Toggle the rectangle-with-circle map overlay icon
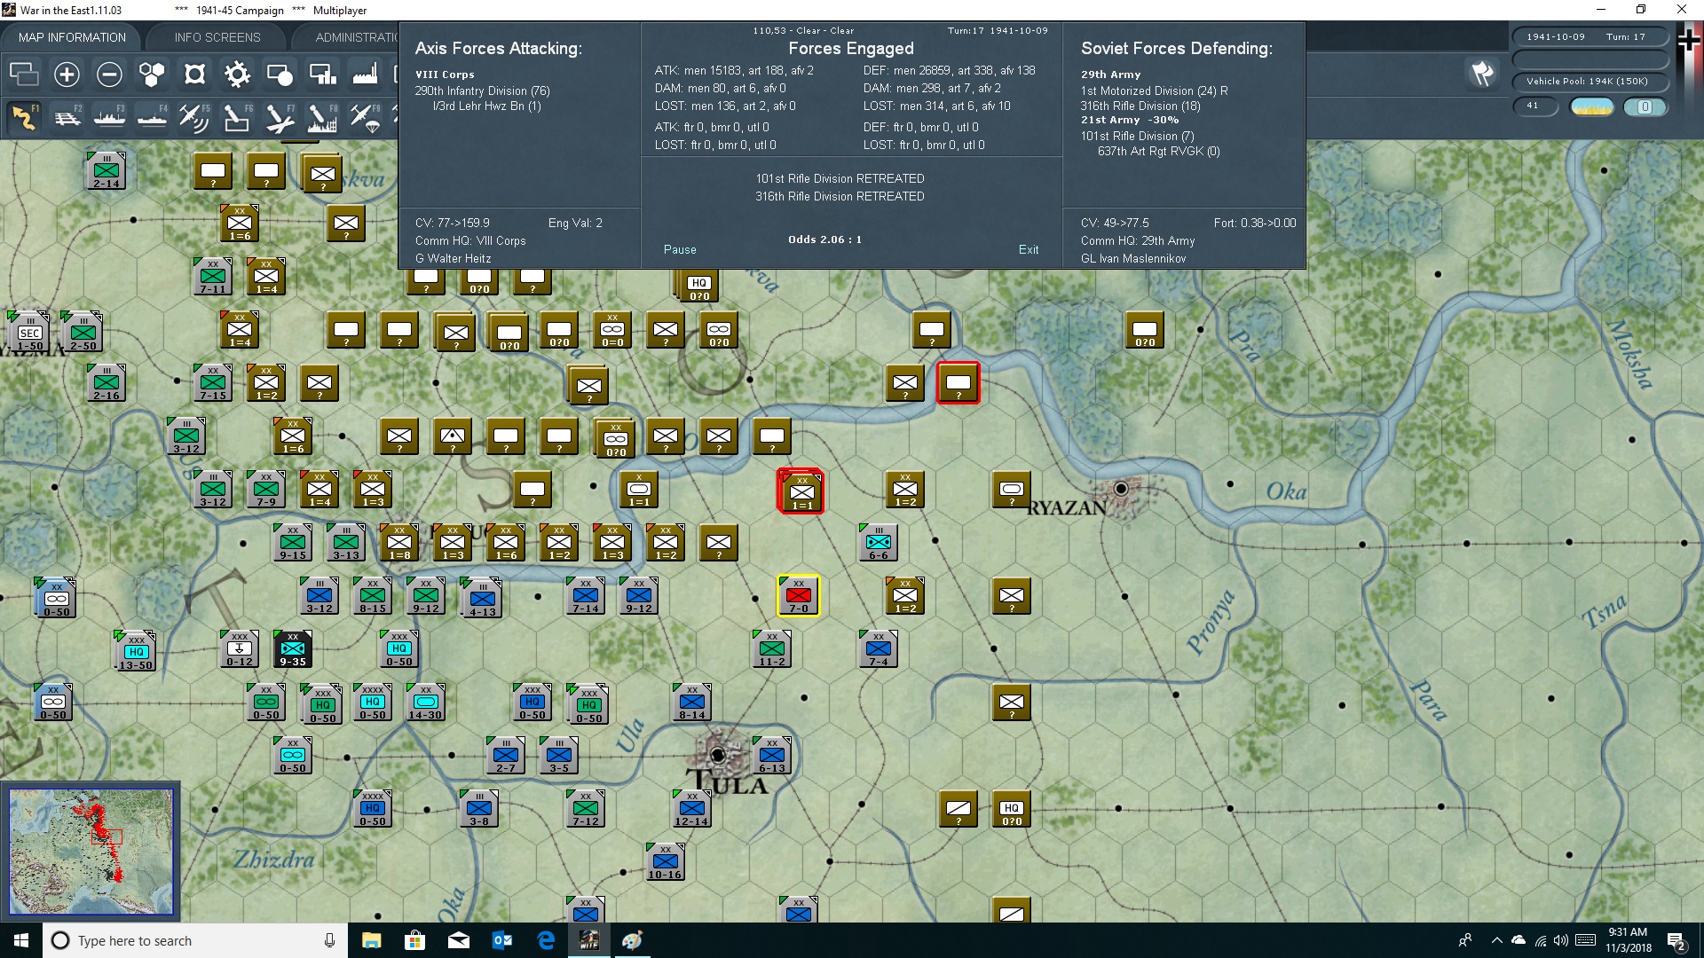The image size is (1704, 958). [x=280, y=75]
